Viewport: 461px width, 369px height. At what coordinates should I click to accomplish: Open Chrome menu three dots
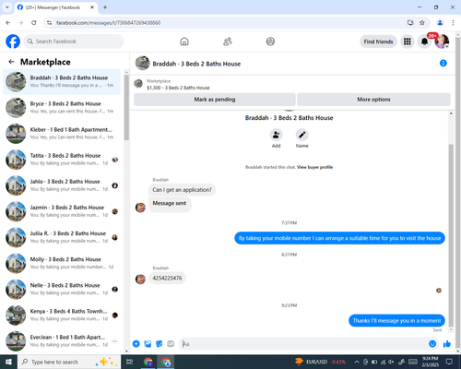click(x=453, y=23)
